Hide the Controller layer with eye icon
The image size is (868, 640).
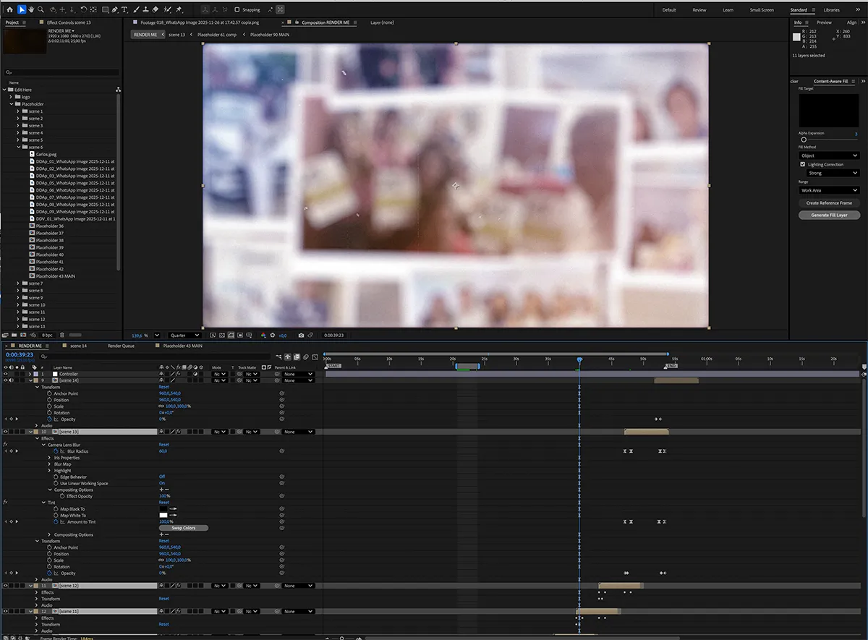click(x=6, y=374)
